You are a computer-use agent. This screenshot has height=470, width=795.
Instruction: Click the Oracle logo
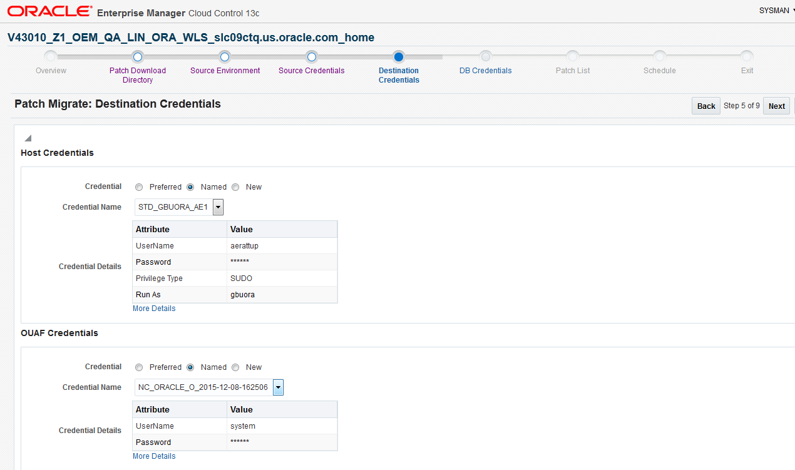[x=49, y=11]
